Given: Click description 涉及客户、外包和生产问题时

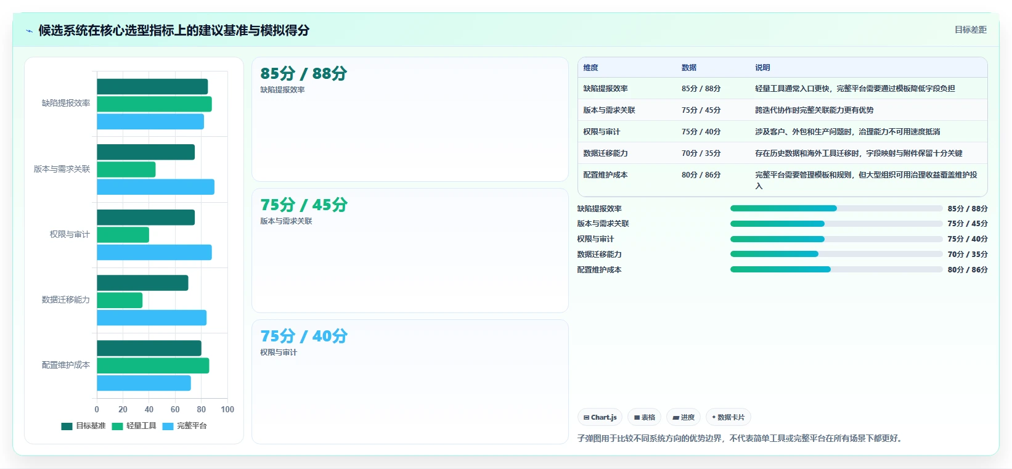Looking at the screenshot, I should (847, 131).
